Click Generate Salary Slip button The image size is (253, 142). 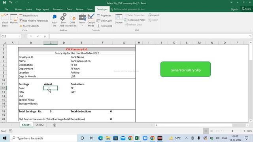click(x=185, y=69)
